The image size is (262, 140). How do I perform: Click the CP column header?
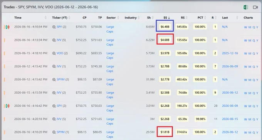(84, 18)
